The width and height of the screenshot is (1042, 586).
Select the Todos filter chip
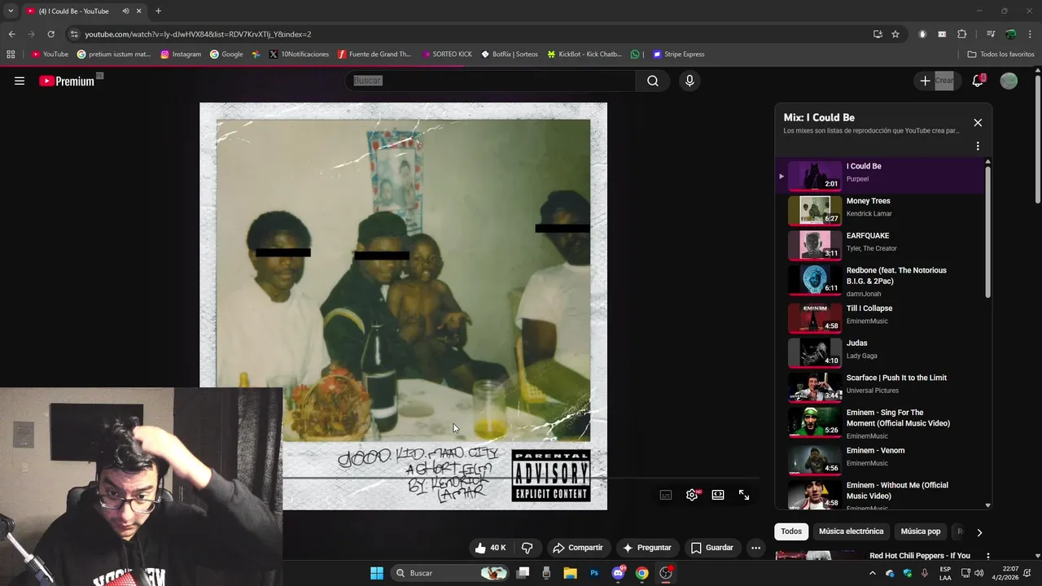(791, 531)
